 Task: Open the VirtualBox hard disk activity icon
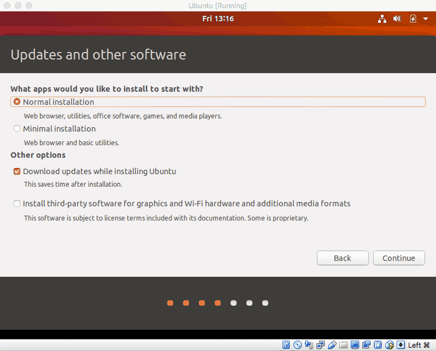click(286, 345)
